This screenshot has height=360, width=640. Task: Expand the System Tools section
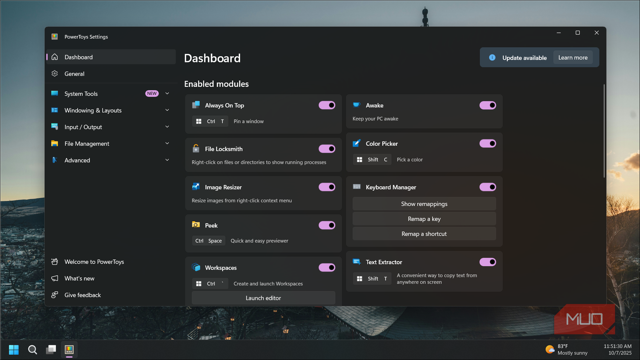(x=167, y=93)
